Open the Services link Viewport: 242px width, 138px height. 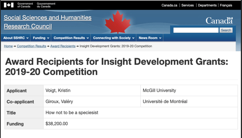tap(187, 5)
